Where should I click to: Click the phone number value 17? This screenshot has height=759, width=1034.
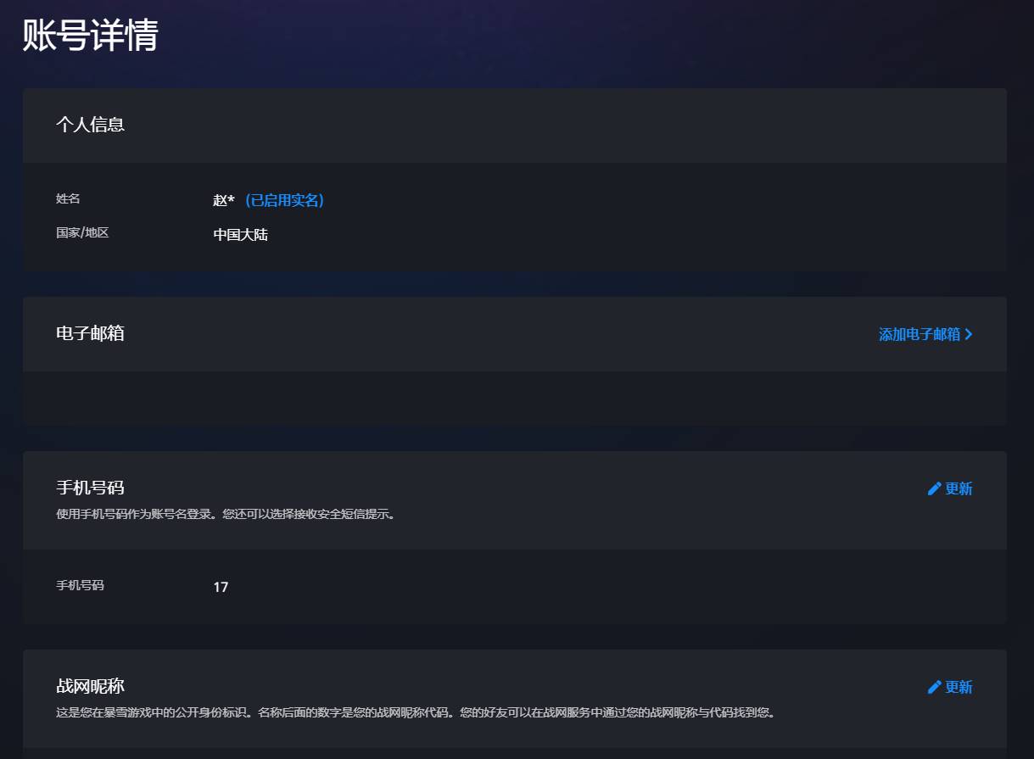click(x=221, y=587)
